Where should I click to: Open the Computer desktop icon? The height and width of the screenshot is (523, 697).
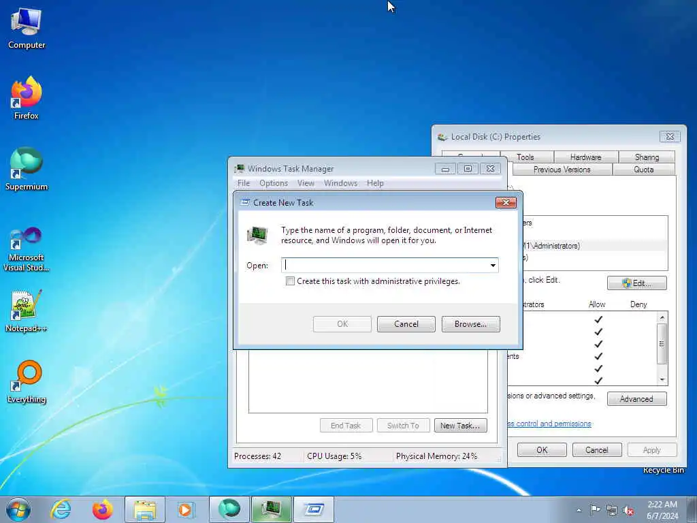pyautogui.click(x=27, y=27)
